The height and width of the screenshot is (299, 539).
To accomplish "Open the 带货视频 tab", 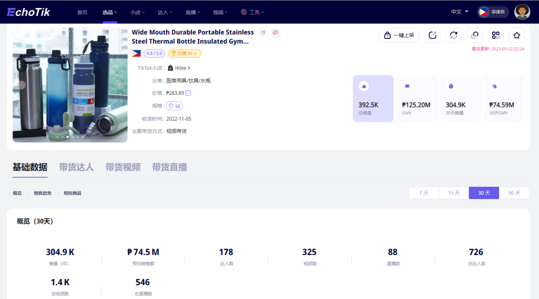I will pos(123,167).
